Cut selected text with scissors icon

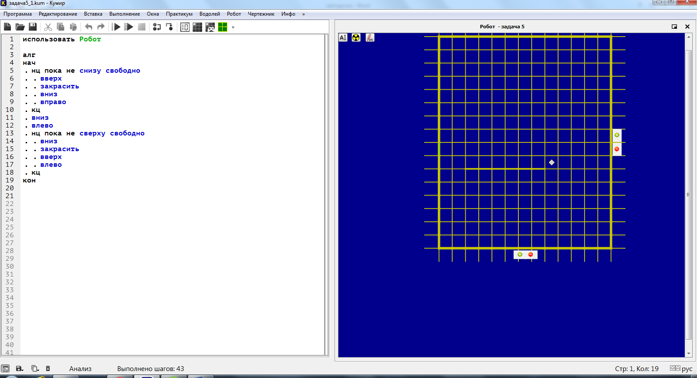coord(48,27)
